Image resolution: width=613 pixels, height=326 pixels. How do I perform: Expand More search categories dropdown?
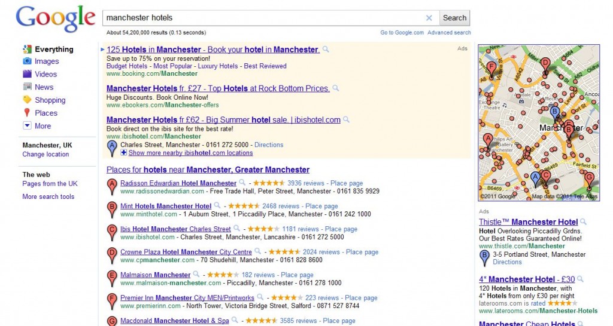(27, 125)
